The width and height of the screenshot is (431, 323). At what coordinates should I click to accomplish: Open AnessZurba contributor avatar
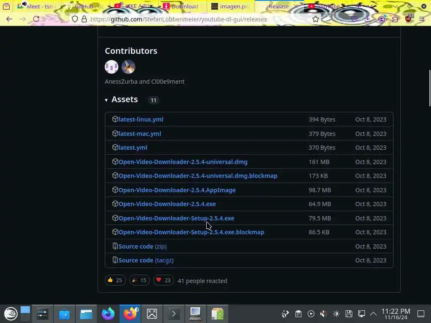[111, 67]
